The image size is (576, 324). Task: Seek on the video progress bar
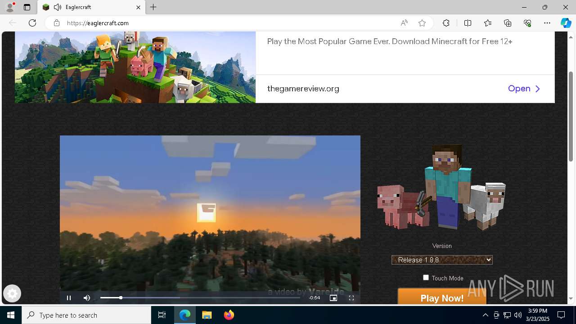(200, 298)
